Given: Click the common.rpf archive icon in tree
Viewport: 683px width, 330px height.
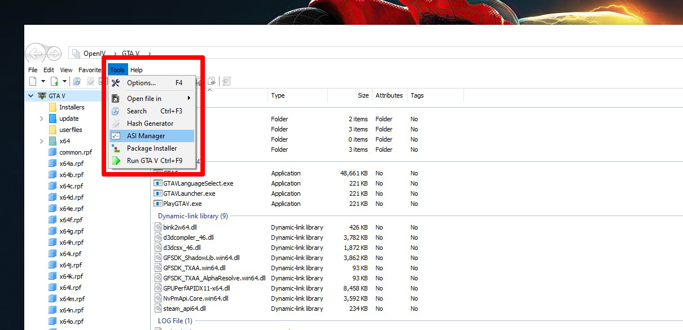Looking at the screenshot, I should 53,152.
